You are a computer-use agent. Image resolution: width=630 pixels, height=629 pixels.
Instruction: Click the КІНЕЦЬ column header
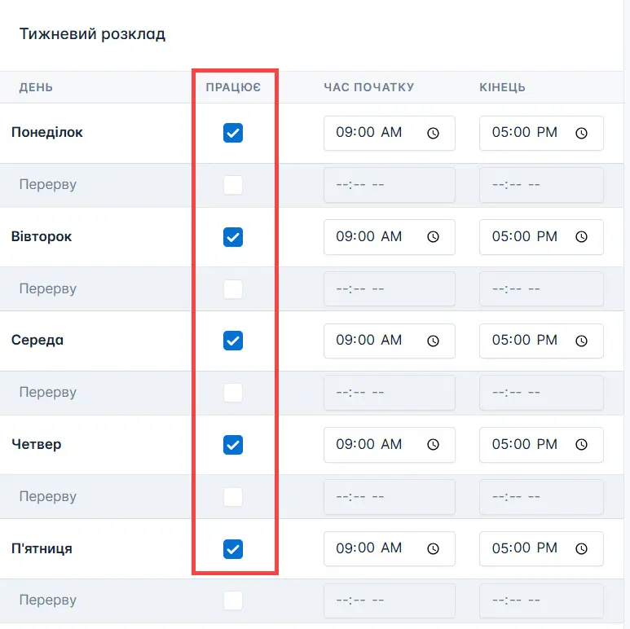coord(502,87)
